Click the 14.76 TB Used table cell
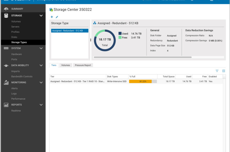Image resolution: width=230 pixels, height=152 pixels. click(187, 81)
